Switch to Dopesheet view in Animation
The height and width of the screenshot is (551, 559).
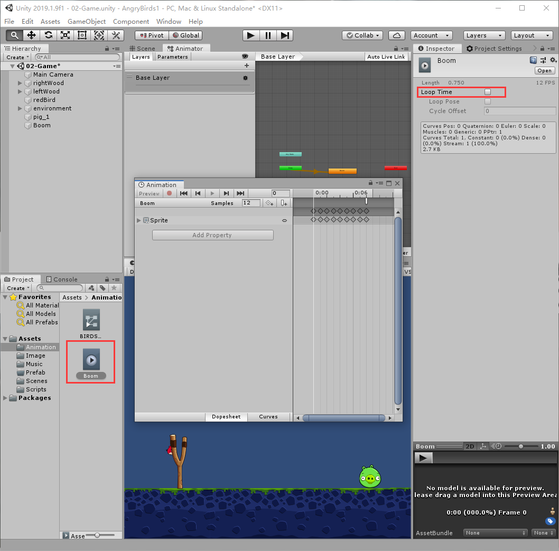coord(226,417)
